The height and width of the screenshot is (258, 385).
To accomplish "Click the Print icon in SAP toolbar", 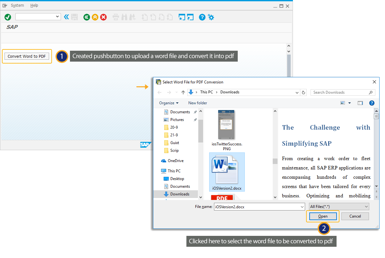I will (x=116, y=17).
